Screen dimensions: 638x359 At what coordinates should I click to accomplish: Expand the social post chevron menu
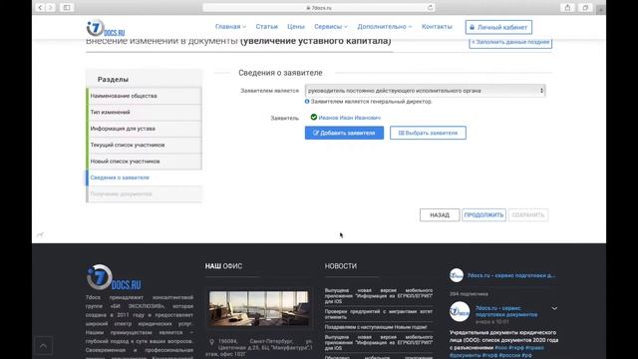coord(554,308)
